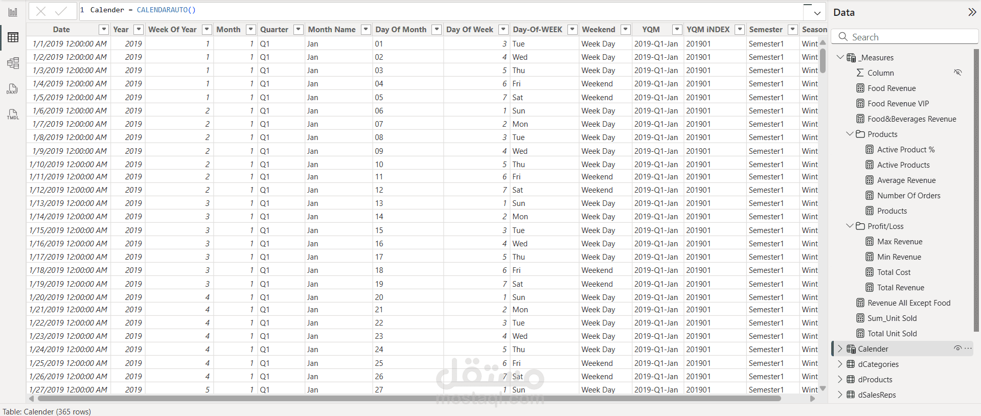Click the measure icon beside Active Product %
This screenshot has height=416, width=981.
point(870,150)
